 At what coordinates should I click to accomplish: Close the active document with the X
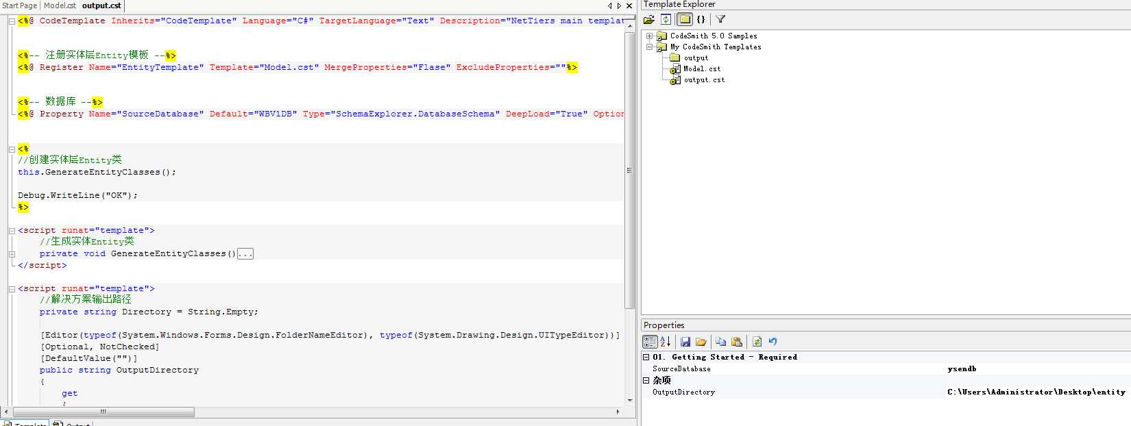coord(629,5)
